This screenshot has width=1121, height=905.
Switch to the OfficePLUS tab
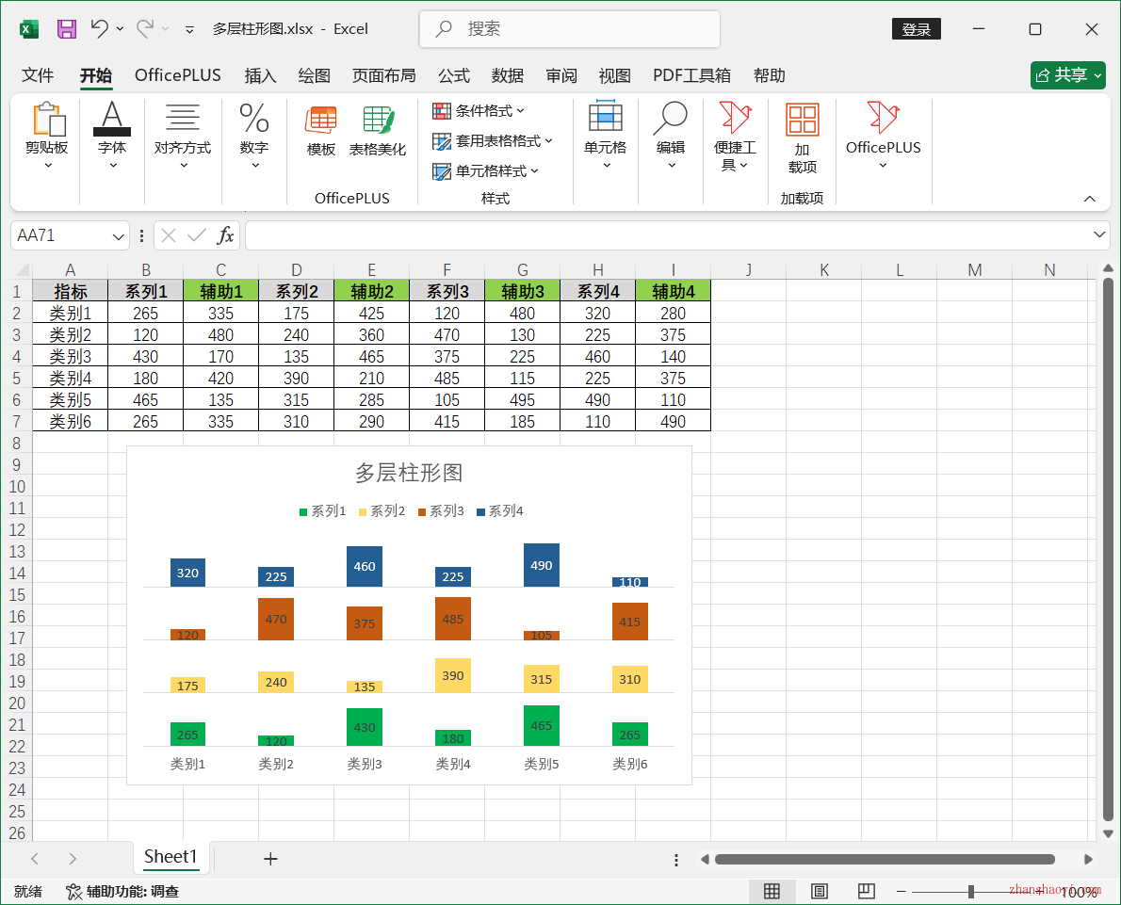click(178, 75)
